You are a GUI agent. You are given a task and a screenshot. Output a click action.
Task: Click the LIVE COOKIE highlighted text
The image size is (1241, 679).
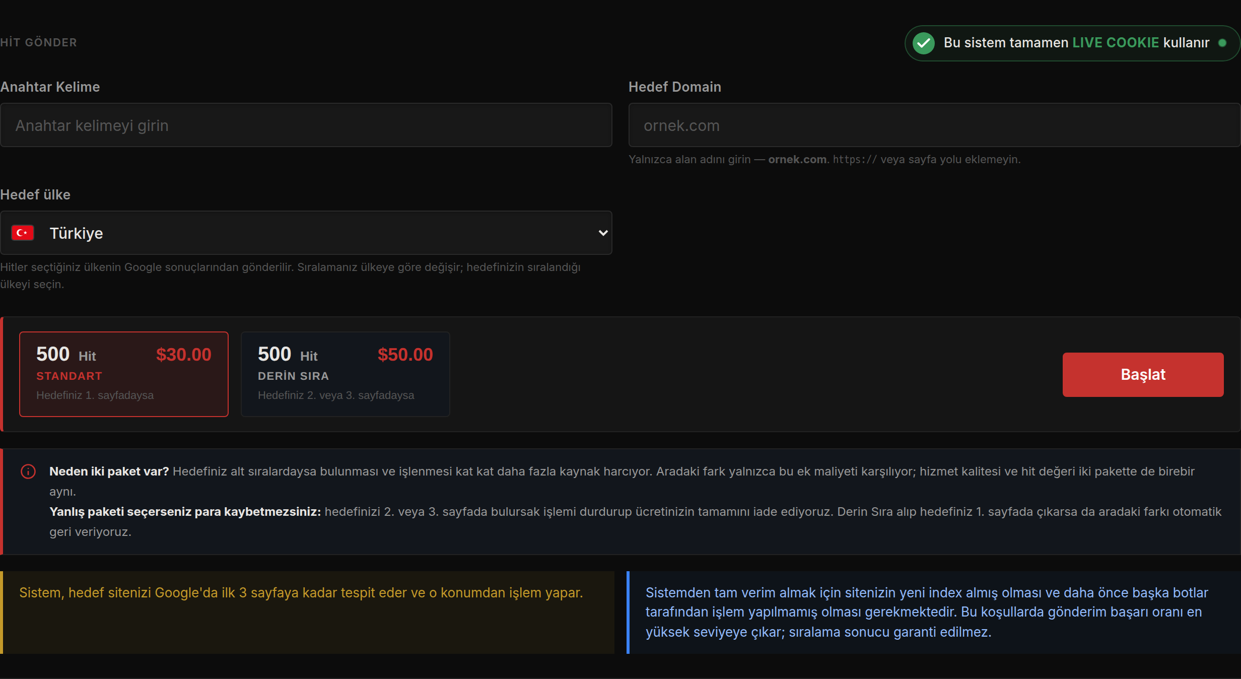1116,43
